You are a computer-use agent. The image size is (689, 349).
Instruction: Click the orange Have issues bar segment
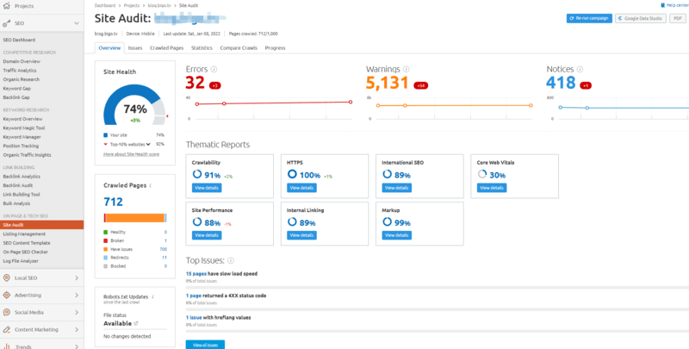click(135, 218)
